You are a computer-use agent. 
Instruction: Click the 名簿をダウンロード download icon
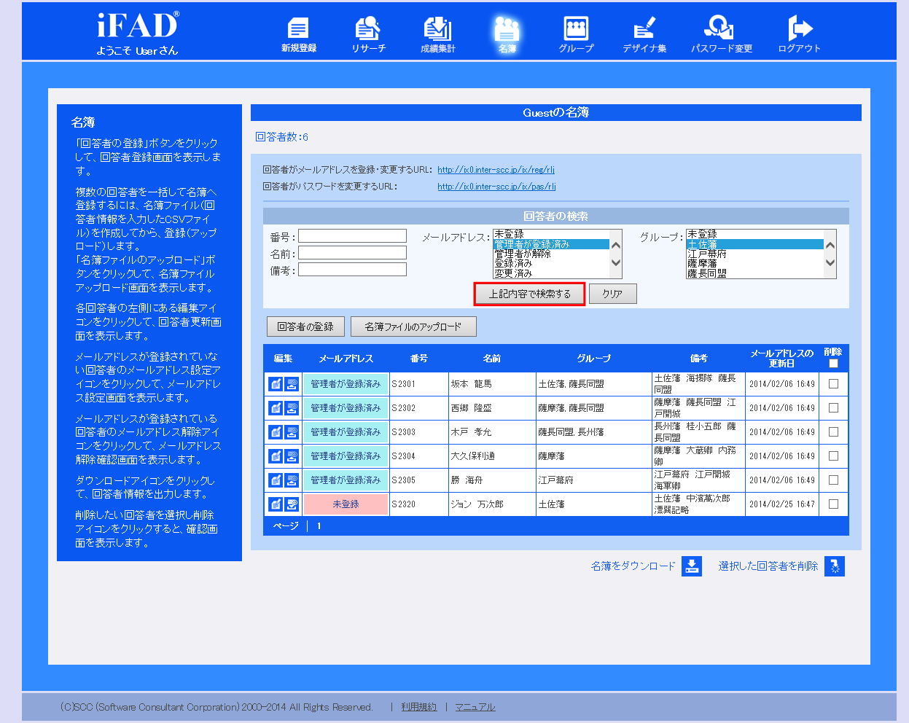point(692,566)
